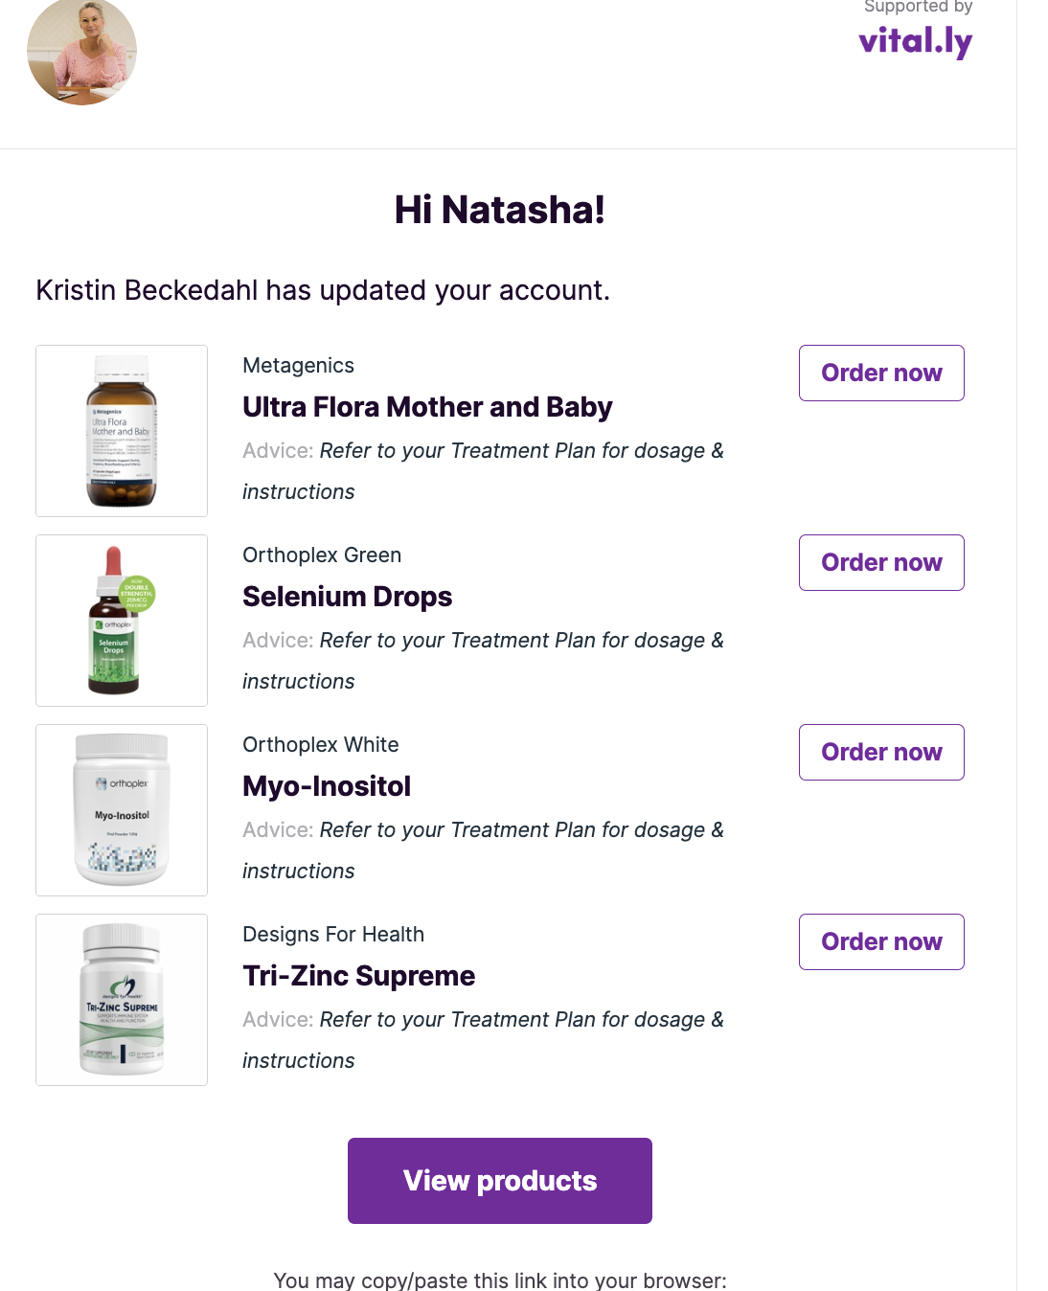Click the Designs For Health brand label

[333, 935]
